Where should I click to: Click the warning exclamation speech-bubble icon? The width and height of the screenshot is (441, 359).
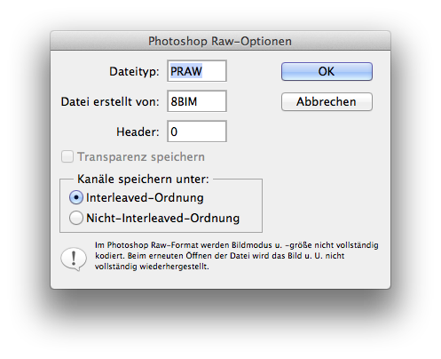[x=74, y=259]
